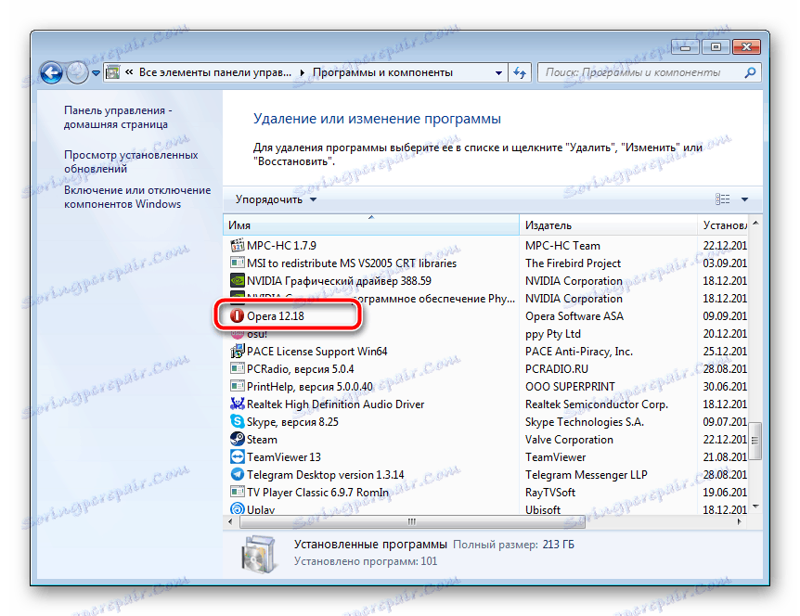This screenshot has width=800, height=616.
Task: Click publisher ООО SUPERPRINT
Action: point(570,387)
